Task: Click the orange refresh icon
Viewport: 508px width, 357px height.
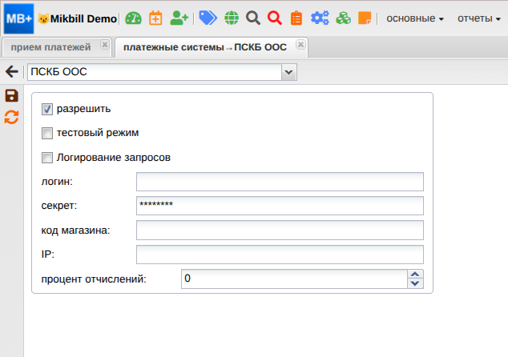Action: (x=11, y=117)
